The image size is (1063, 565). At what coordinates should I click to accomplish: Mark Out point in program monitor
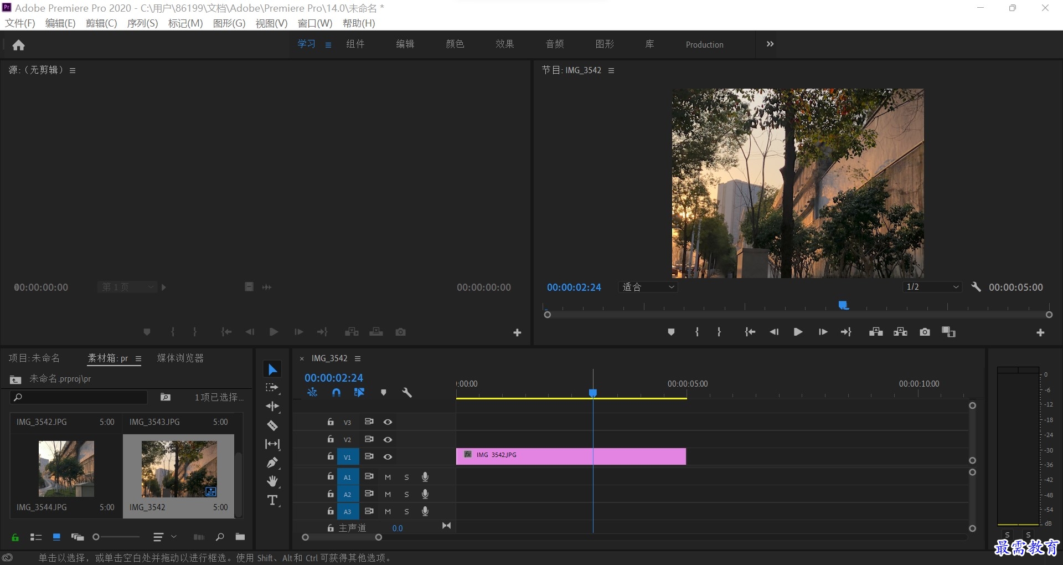point(719,332)
